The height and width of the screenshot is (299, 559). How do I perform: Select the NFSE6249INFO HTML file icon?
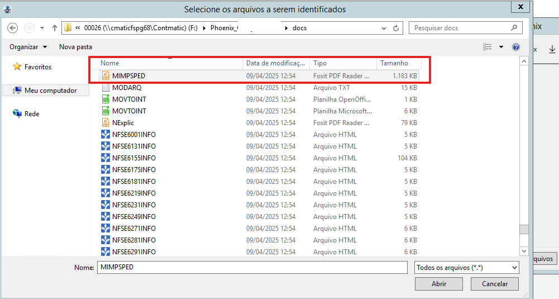[106, 217]
